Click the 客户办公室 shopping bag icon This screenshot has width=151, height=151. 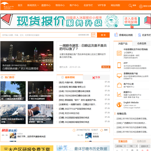(x=119, y=85)
